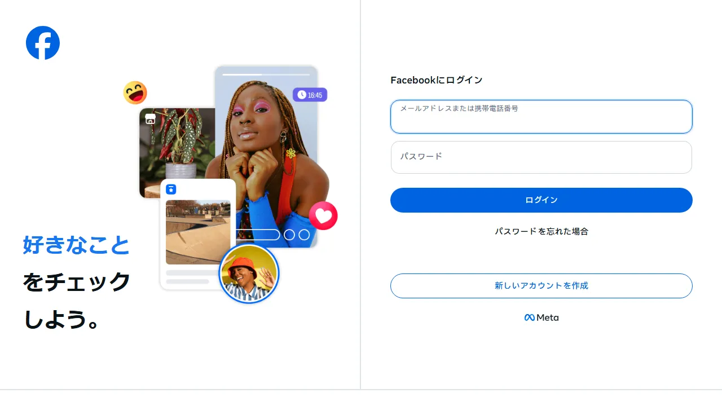722x406 pixels.
Task: Click the marketplace store icon on plant photo
Action: click(150, 118)
